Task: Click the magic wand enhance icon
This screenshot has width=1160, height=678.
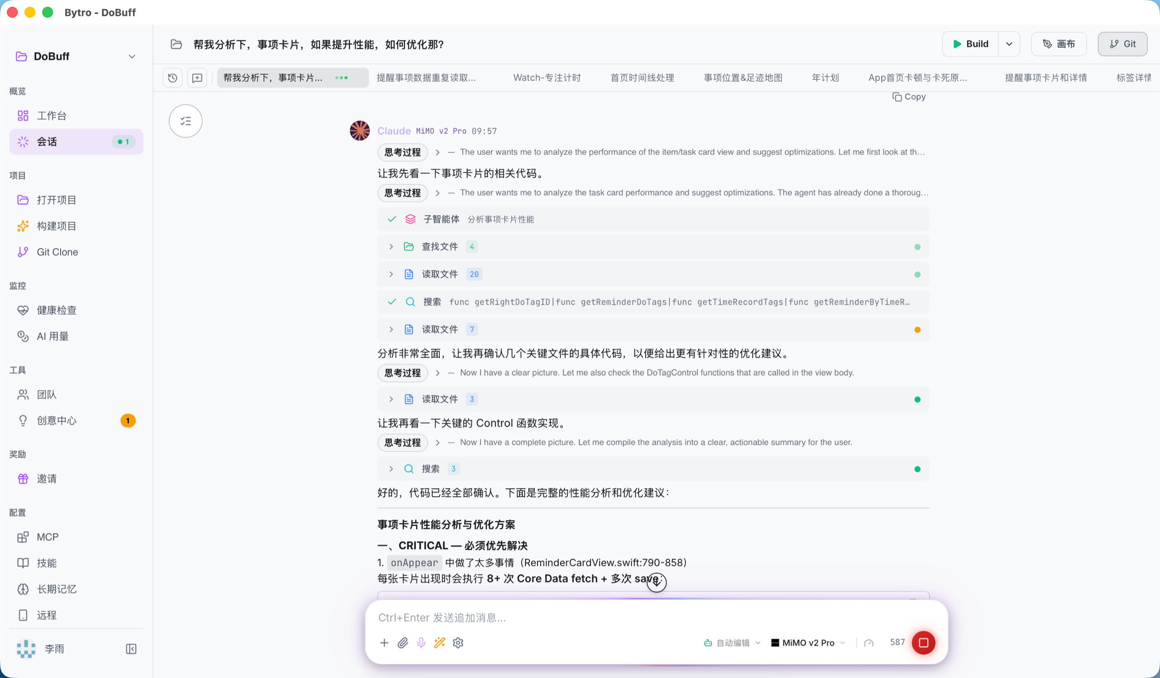Action: click(440, 643)
